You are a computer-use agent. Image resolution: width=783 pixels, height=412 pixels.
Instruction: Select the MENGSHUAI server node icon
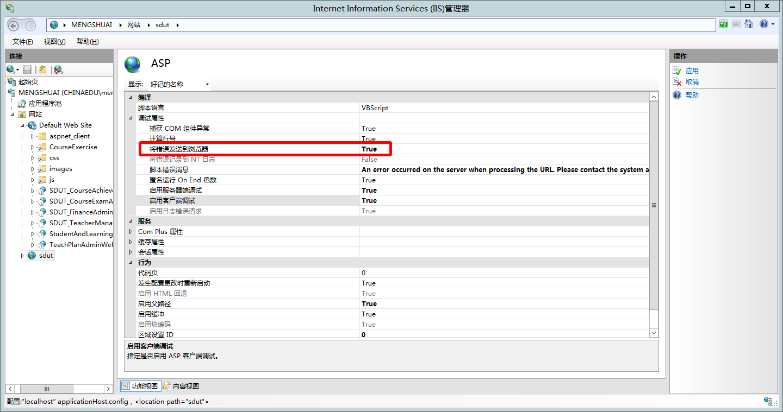(12, 92)
